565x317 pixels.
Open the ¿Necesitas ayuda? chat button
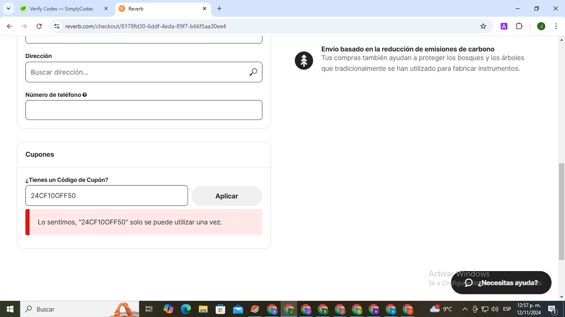(501, 283)
